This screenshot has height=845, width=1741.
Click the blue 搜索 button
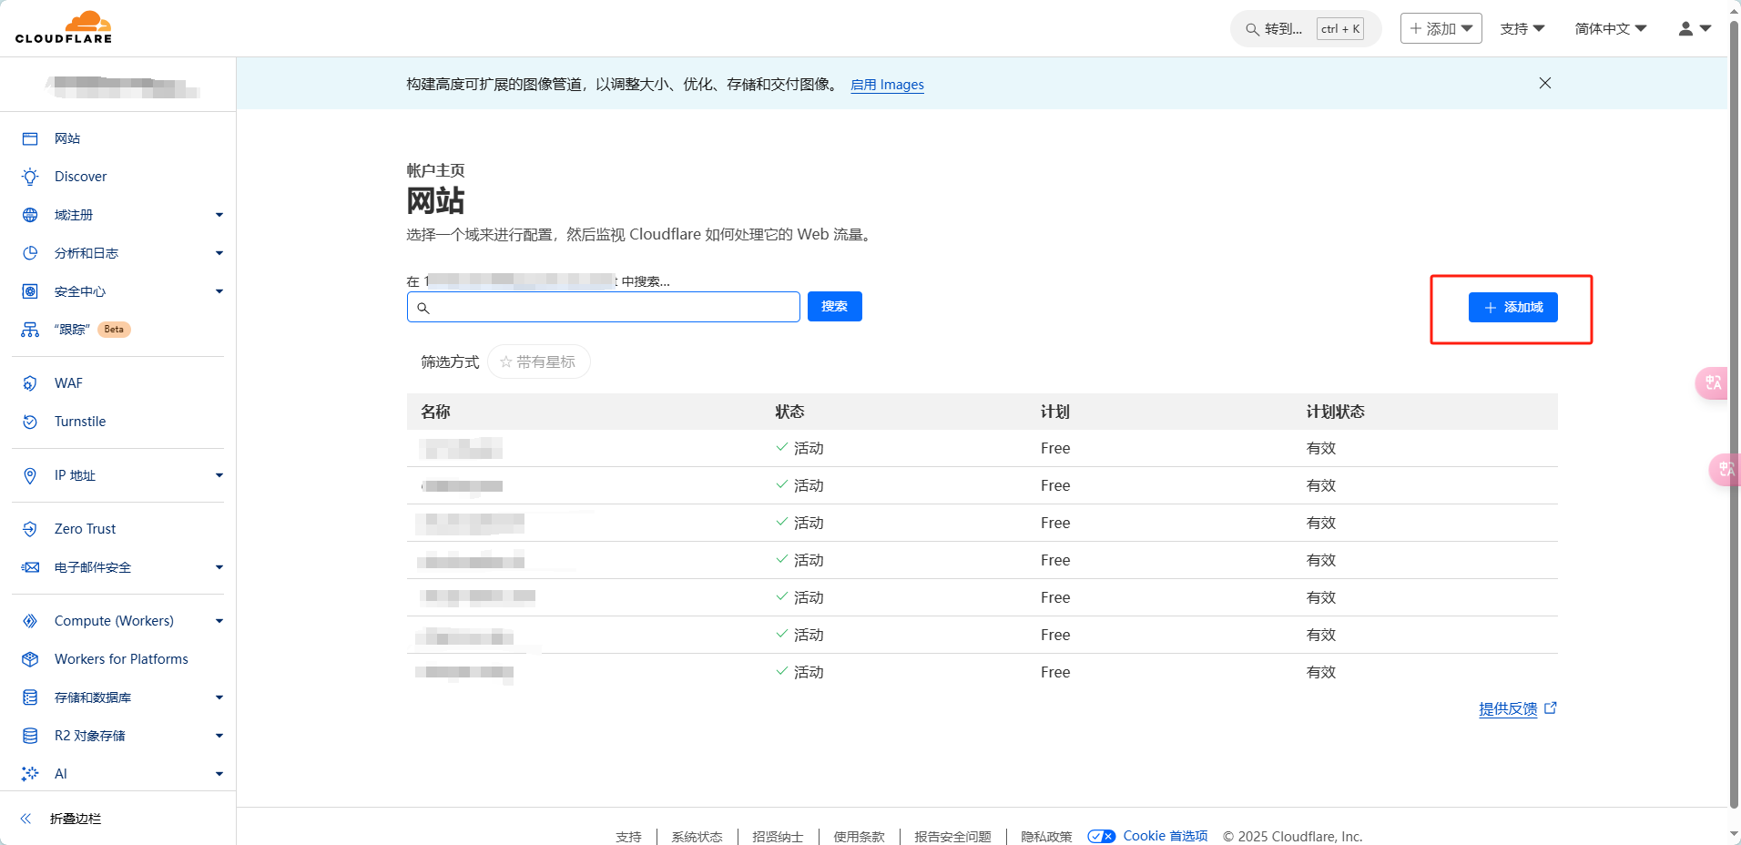(x=834, y=307)
